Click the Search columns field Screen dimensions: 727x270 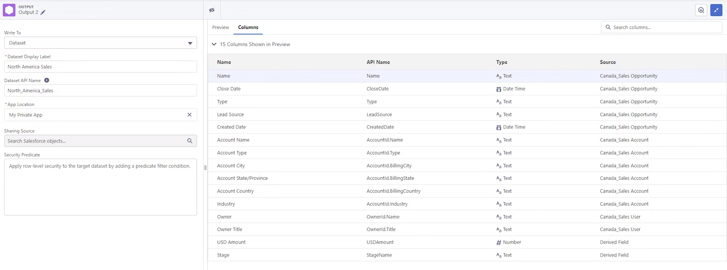point(662,27)
